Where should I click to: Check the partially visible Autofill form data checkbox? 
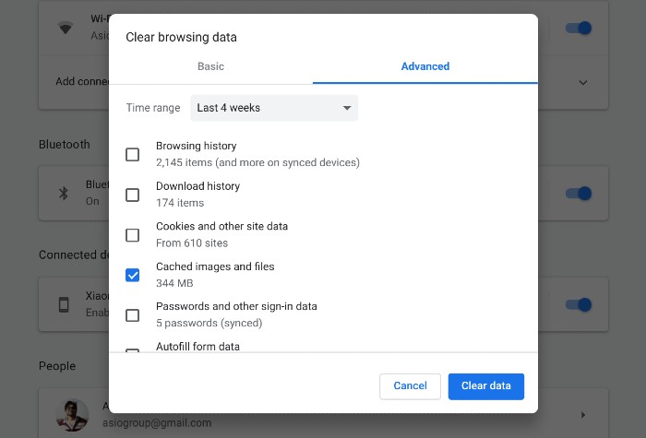click(132, 350)
